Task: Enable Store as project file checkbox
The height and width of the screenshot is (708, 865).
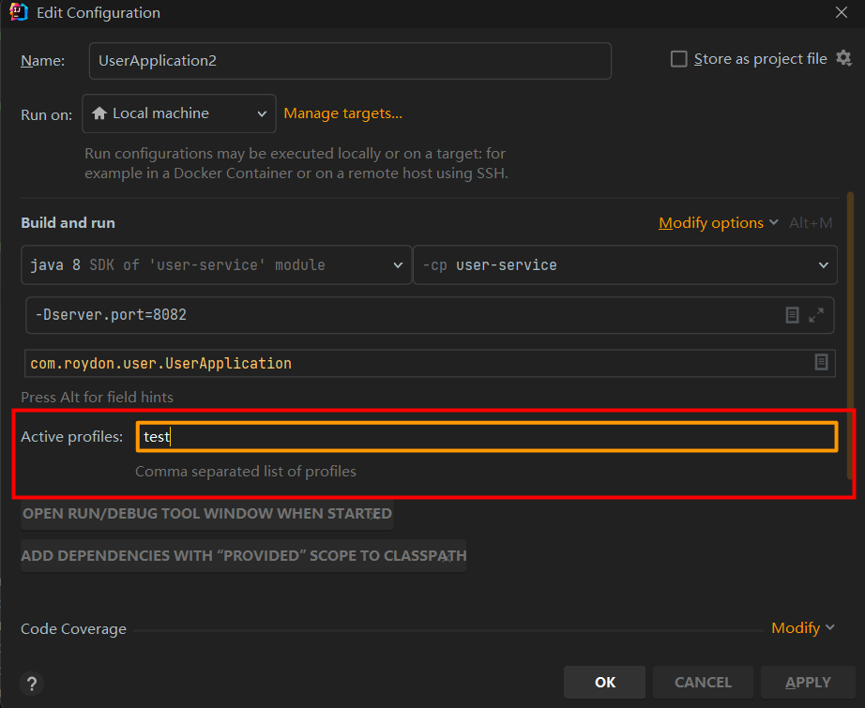Action: point(679,59)
